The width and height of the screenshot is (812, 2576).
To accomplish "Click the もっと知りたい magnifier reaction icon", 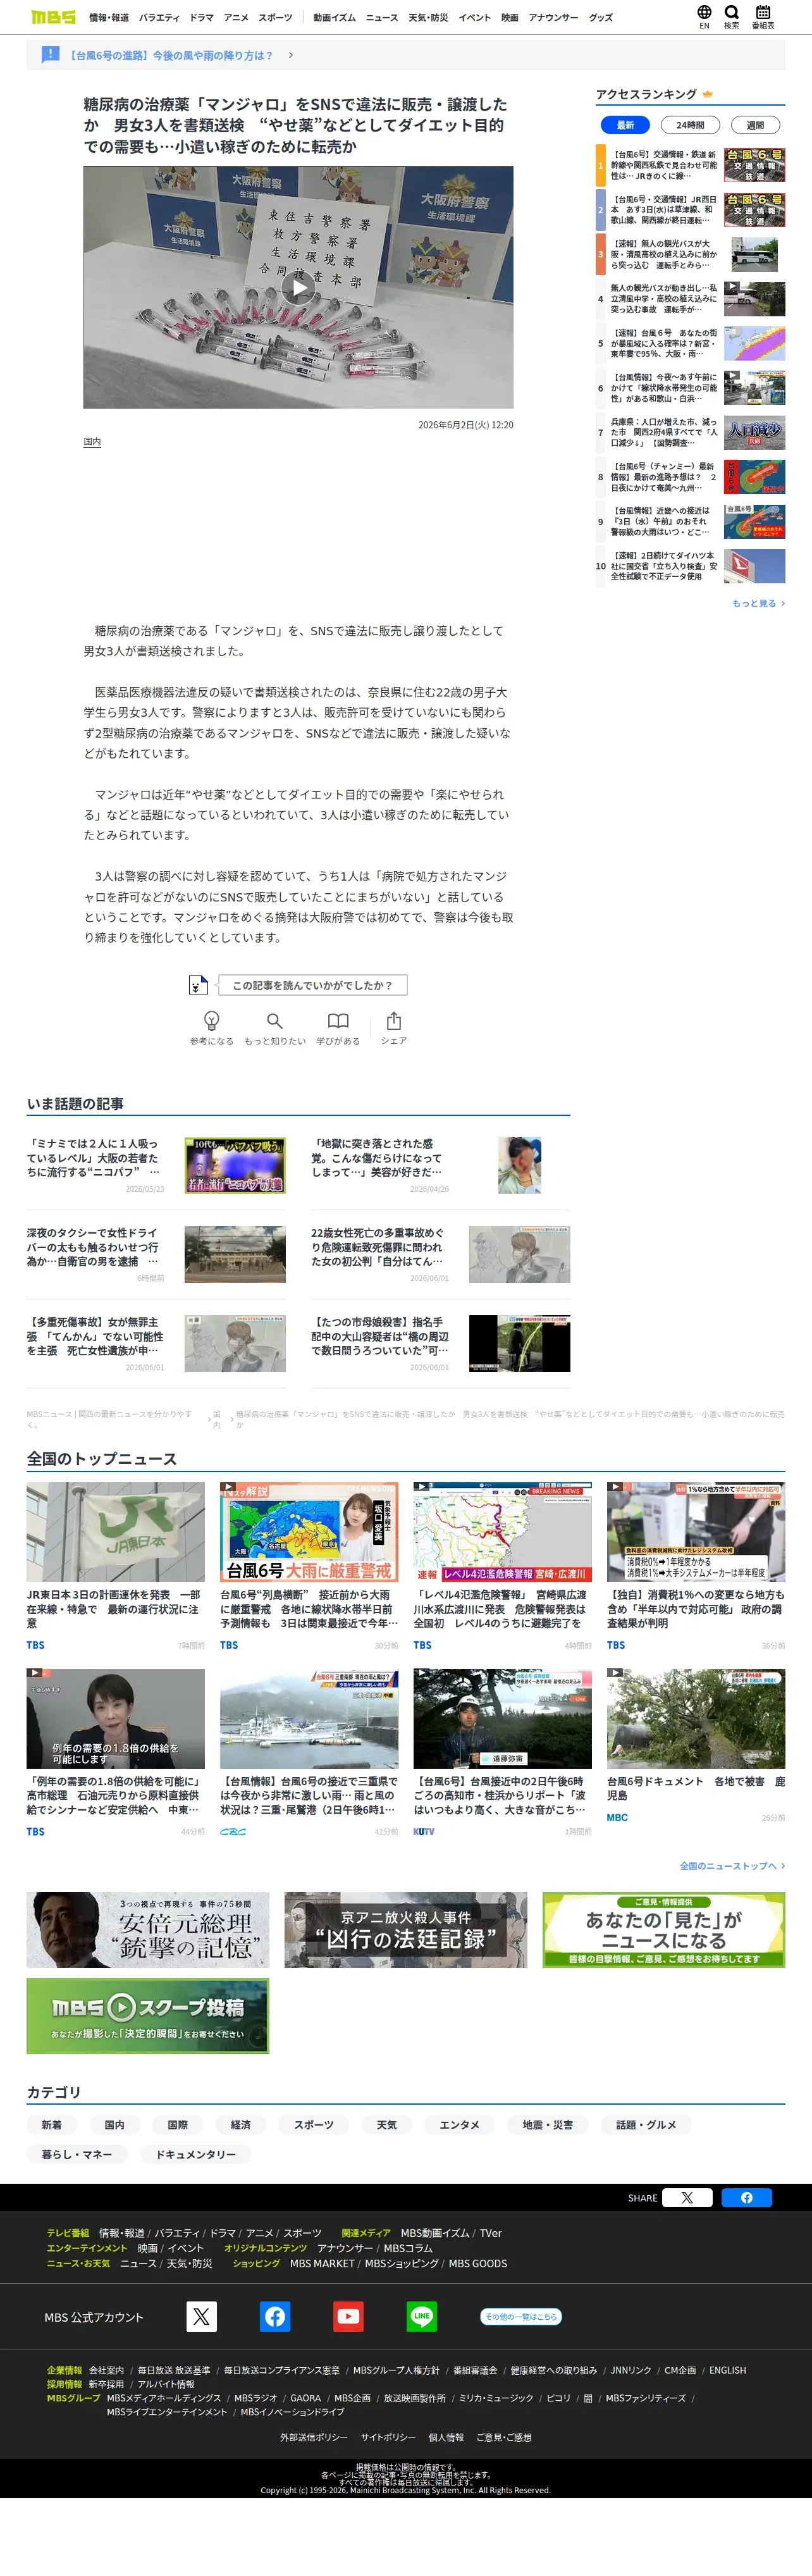I will tap(275, 1020).
